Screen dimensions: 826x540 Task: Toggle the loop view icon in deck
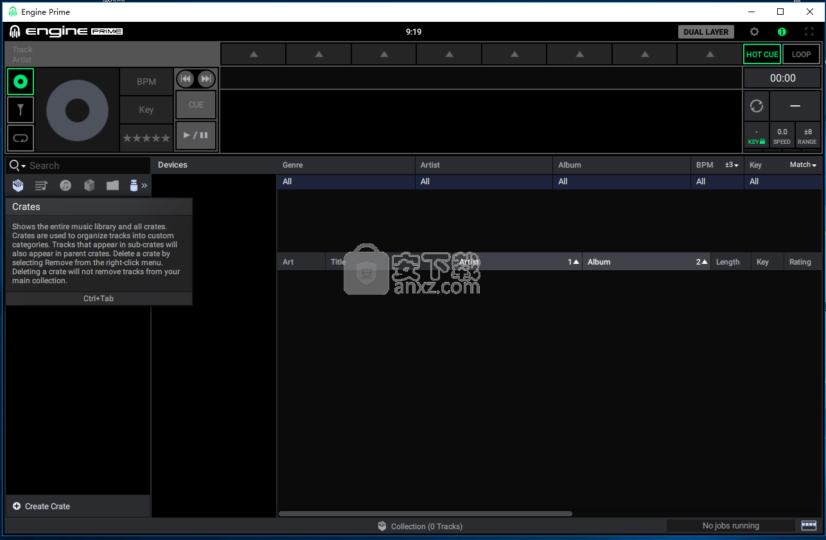point(21,137)
